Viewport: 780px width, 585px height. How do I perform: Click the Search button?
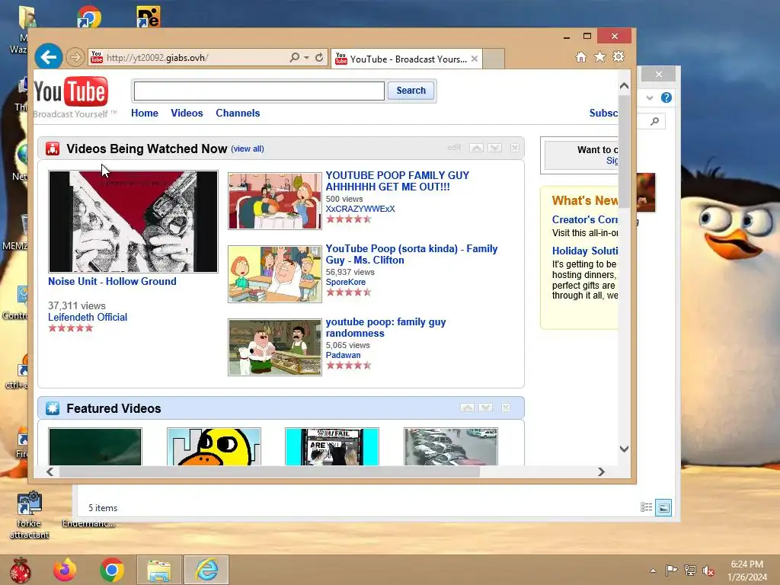pyautogui.click(x=411, y=91)
